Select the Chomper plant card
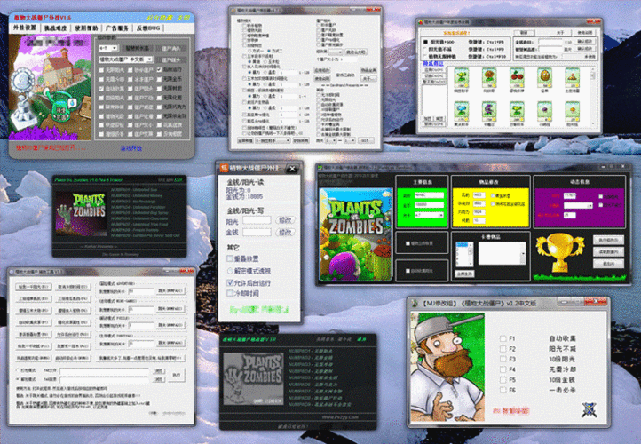Image resolution: width=641 pixels, height=444 pixels. click(x=489, y=112)
